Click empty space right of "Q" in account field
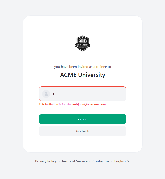This screenshot has height=179, width=165. pyautogui.click(x=95, y=94)
